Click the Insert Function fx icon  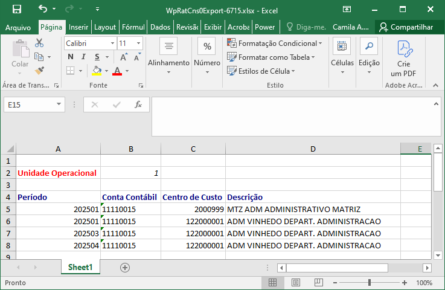pyautogui.click(x=138, y=105)
